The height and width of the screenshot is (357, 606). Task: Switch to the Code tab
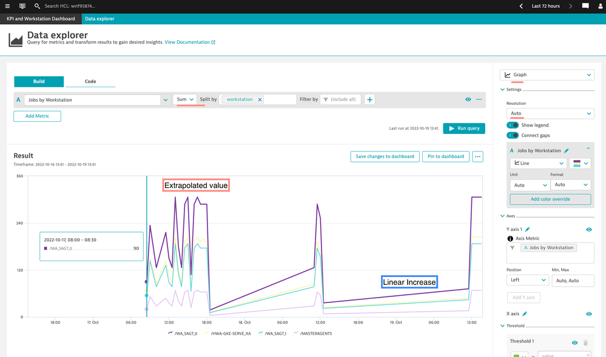[x=90, y=81]
